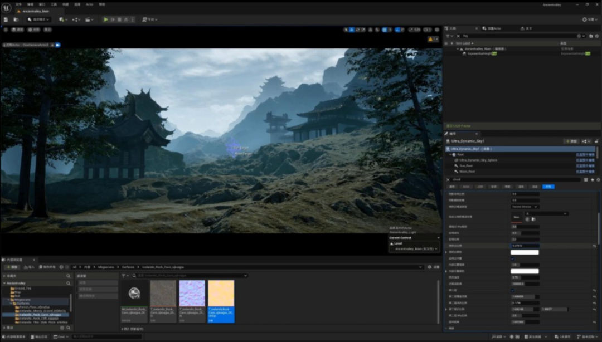Select the Sun_Root component

point(465,166)
